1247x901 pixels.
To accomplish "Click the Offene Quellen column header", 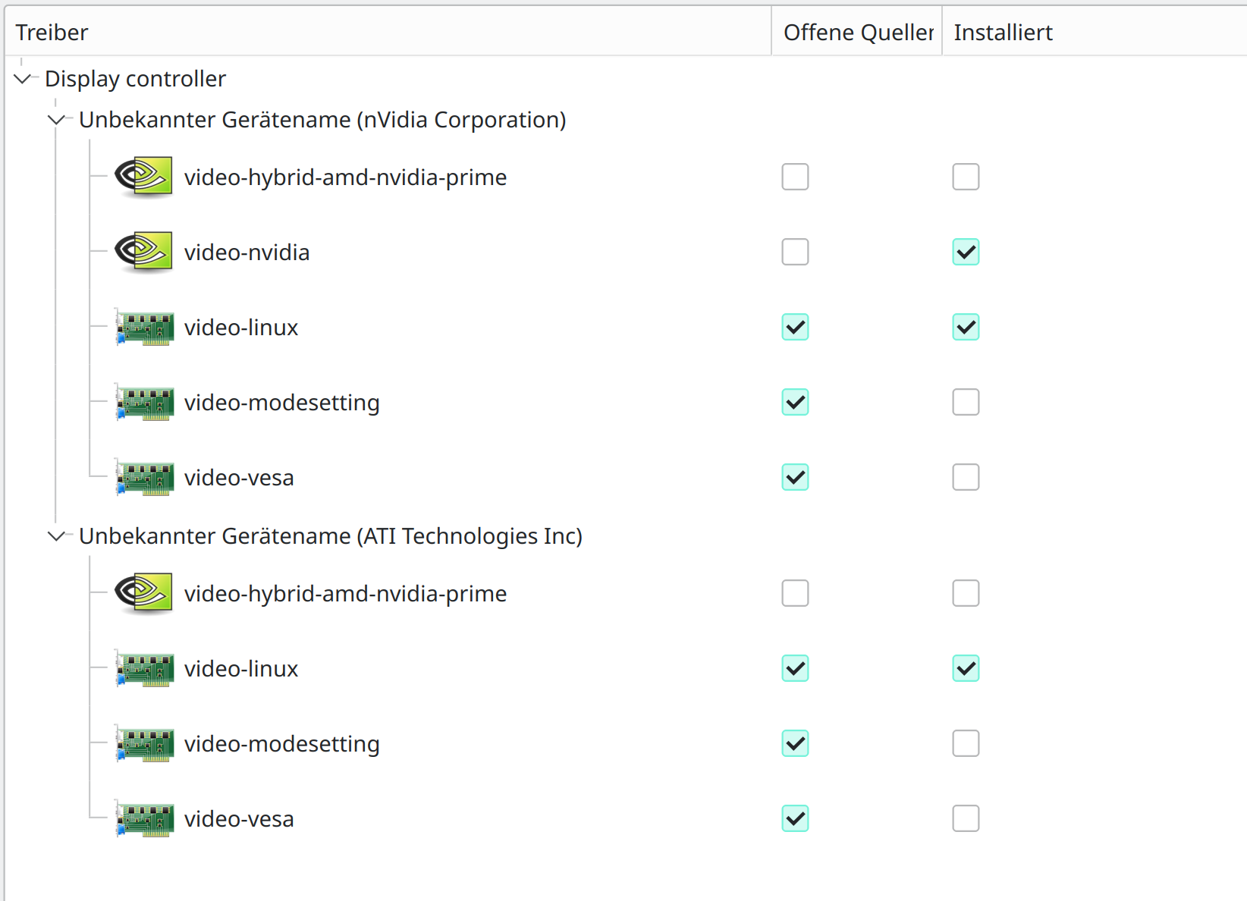I will [857, 33].
